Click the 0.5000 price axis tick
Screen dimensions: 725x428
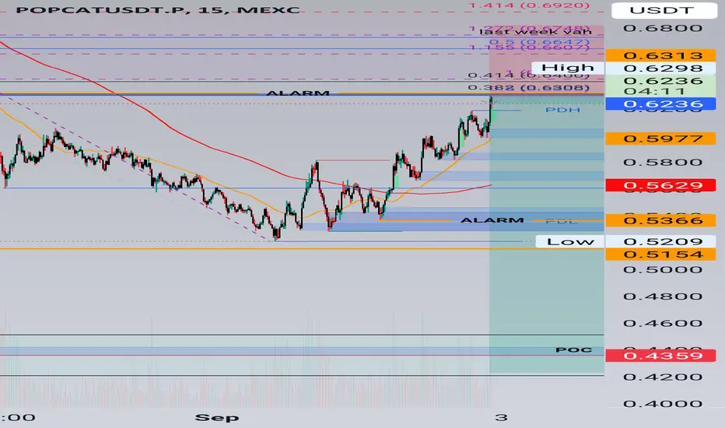pyautogui.click(x=663, y=270)
